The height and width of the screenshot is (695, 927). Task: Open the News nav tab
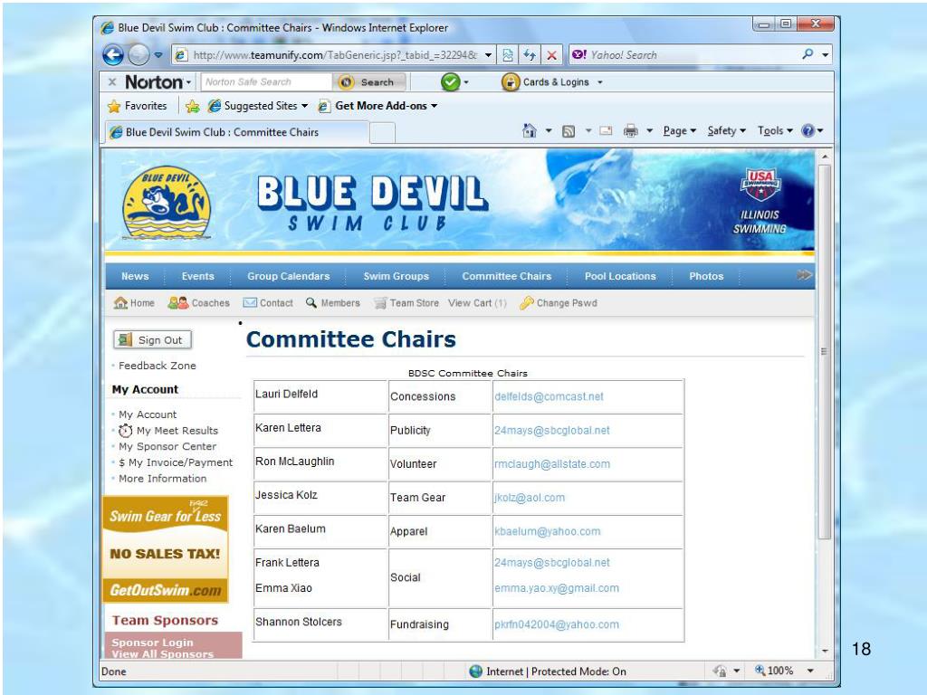135,276
